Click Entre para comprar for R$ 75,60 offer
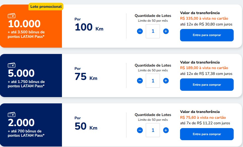Image resolution: width=243 pixels, height=147 pixels. 207,134
